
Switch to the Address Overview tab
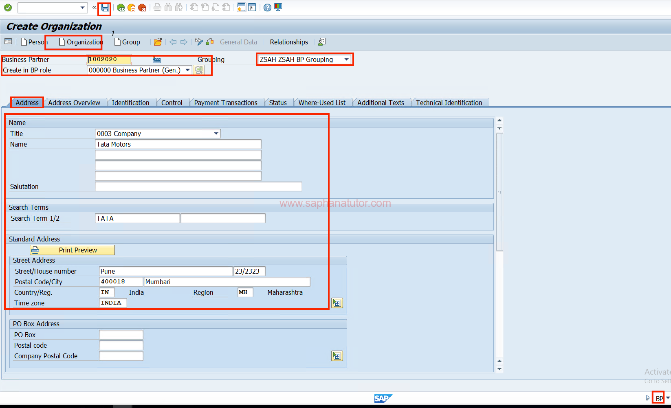point(74,103)
